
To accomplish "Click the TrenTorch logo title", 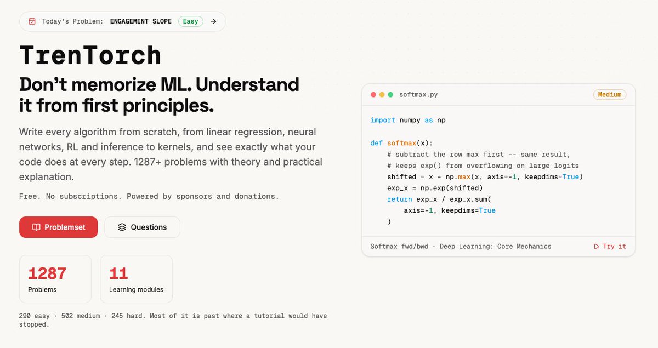I will click(x=90, y=55).
